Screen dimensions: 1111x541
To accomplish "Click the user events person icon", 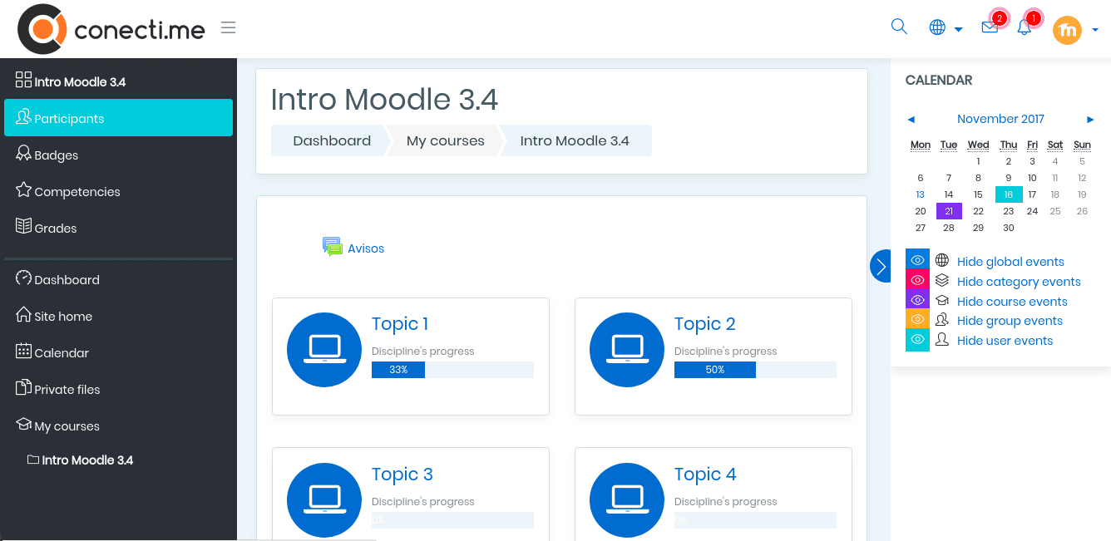I will pos(942,340).
